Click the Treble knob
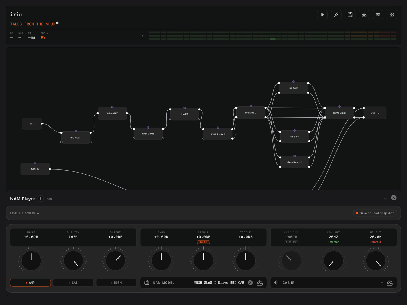 tap(246, 261)
